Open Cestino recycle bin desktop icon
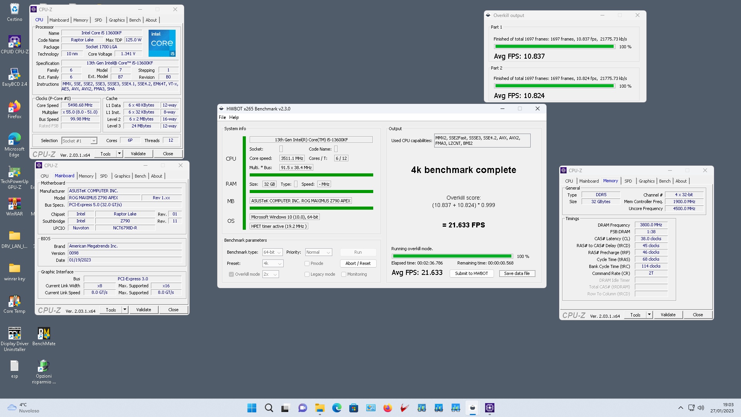The image size is (741, 417). click(14, 12)
